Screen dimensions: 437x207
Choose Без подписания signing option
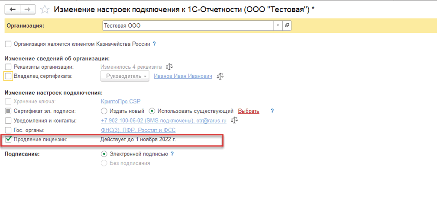point(104,163)
